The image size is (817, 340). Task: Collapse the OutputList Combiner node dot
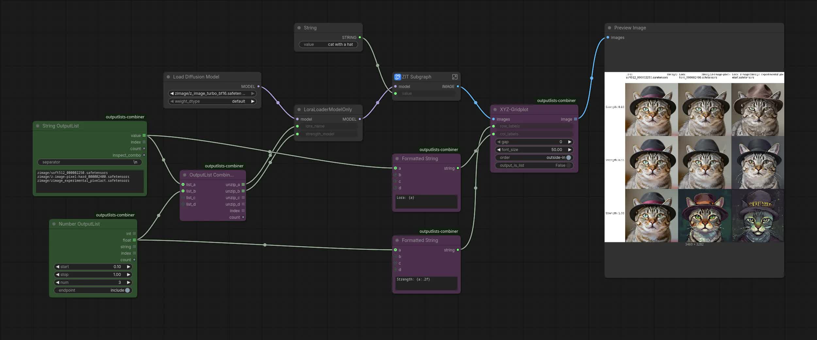tap(185, 175)
